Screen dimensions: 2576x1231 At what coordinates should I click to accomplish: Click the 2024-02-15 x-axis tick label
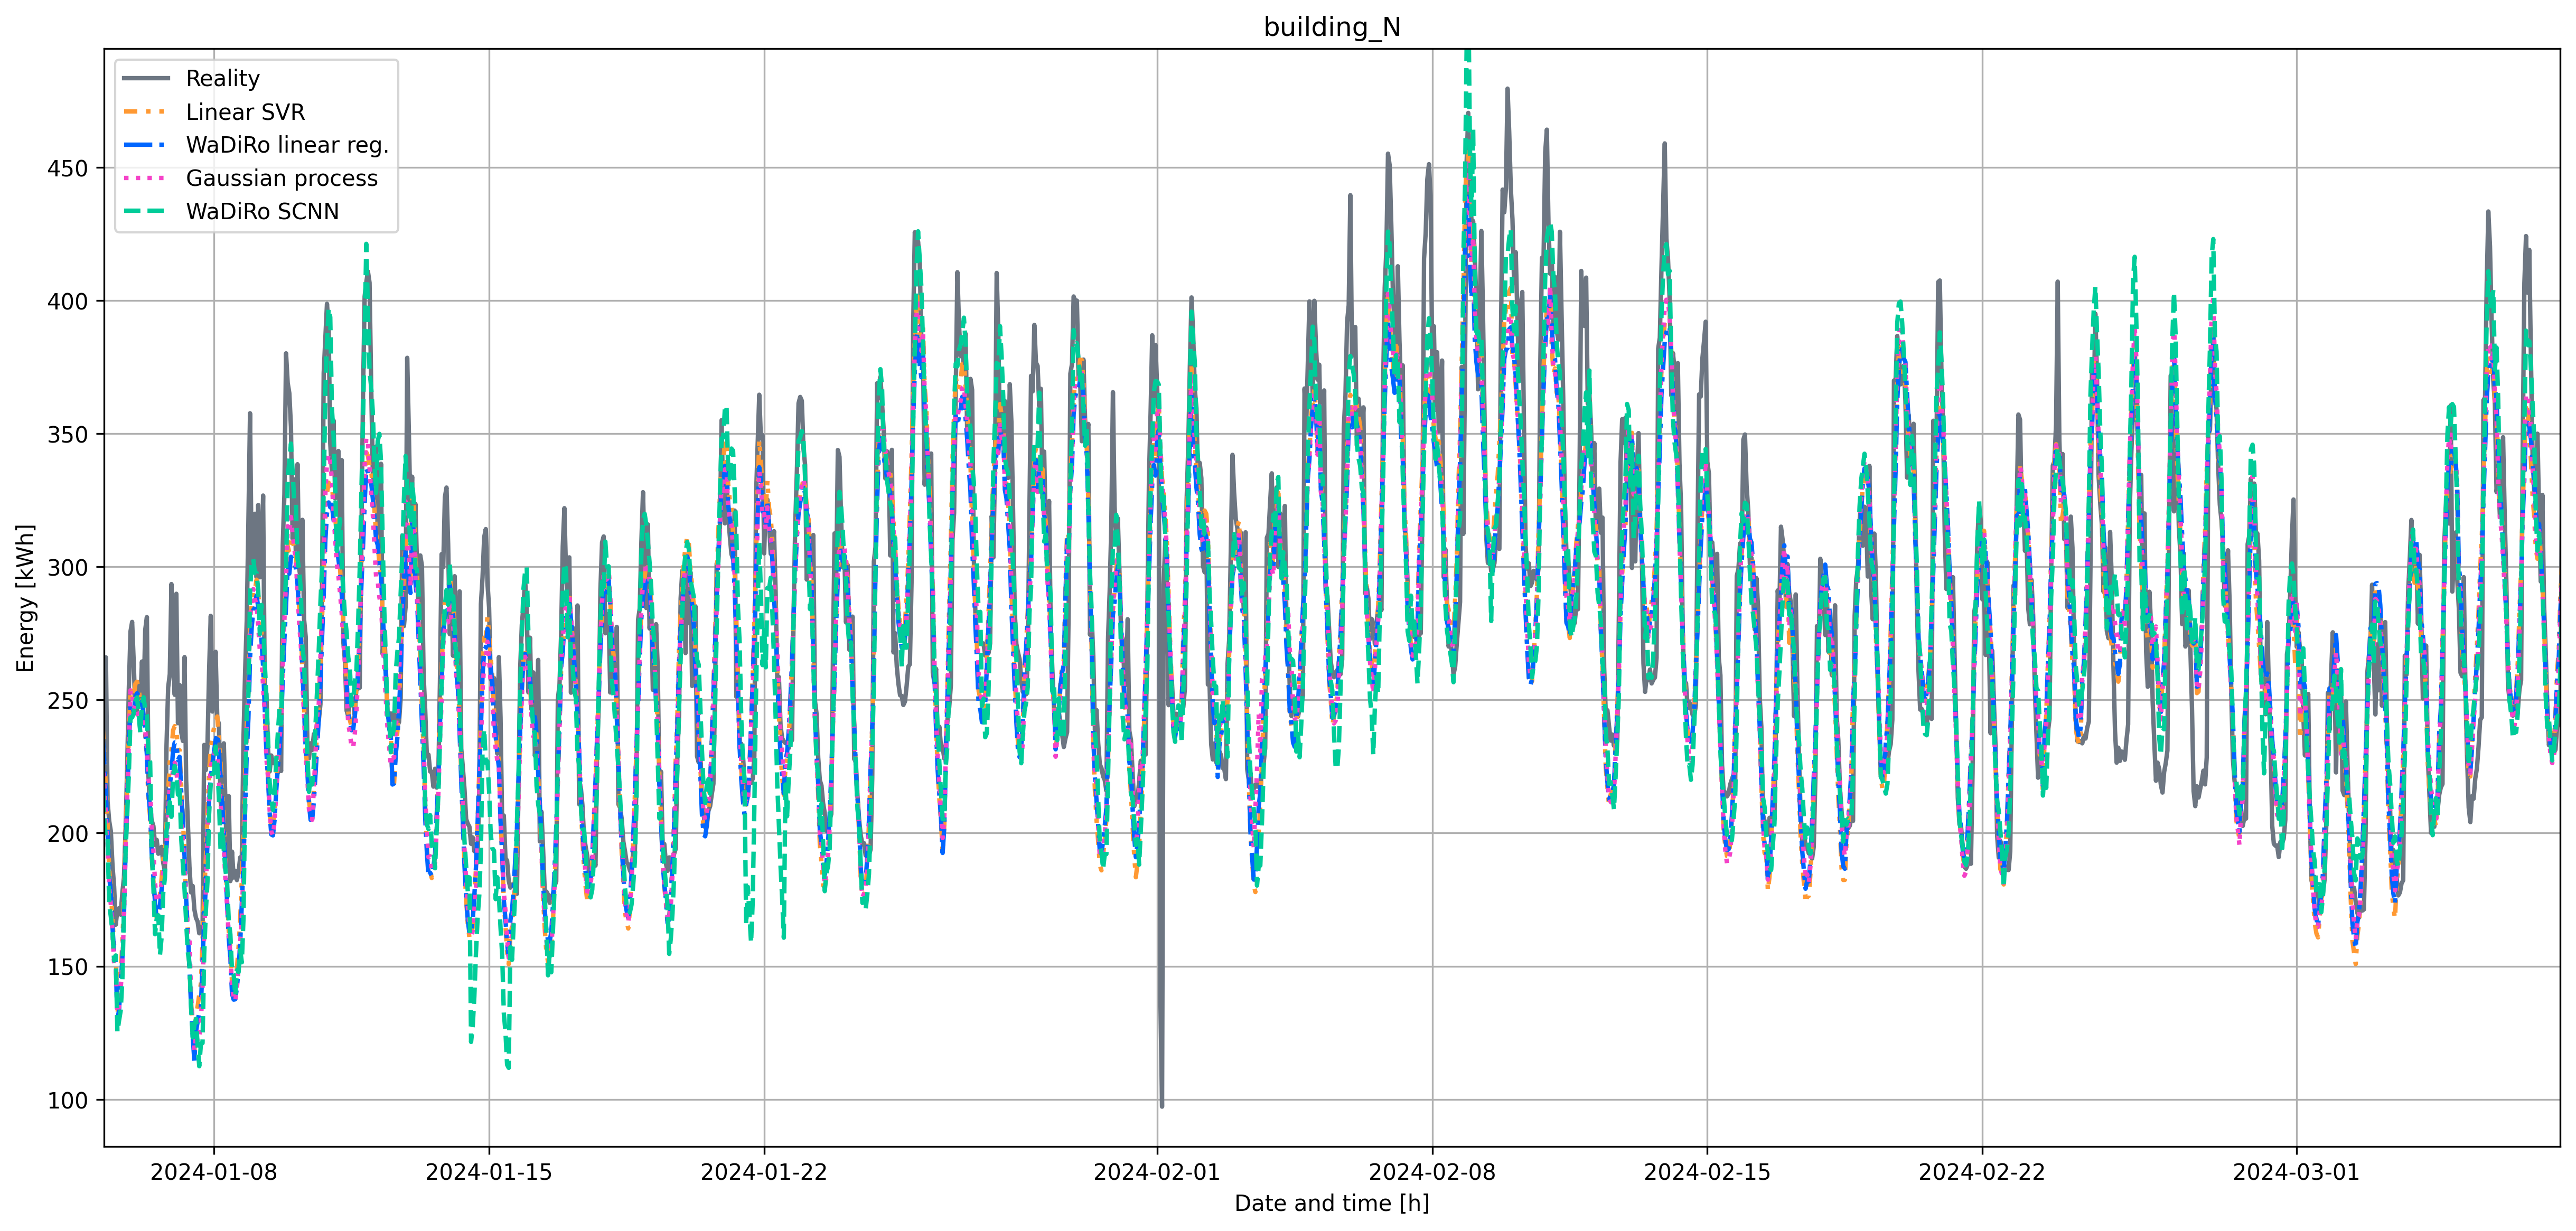1707,1172
